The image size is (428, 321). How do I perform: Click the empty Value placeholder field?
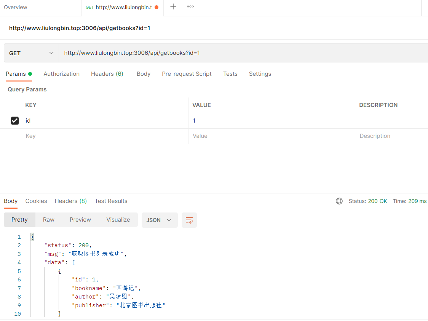click(271, 136)
